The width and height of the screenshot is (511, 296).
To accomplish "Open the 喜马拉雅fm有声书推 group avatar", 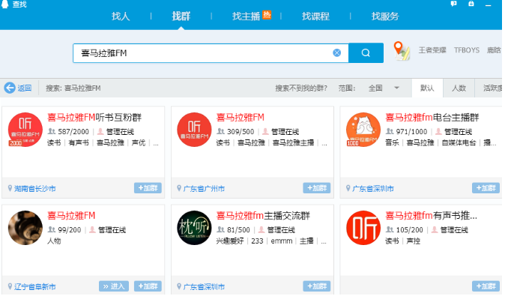I will (363, 228).
